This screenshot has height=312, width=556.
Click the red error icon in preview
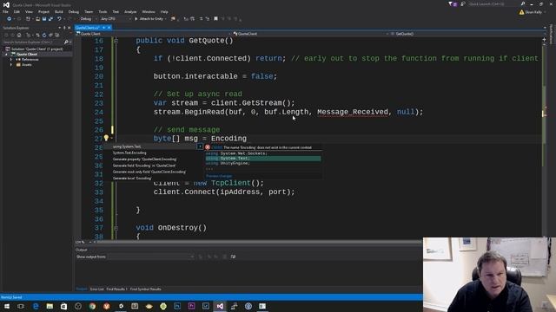tap(208, 147)
